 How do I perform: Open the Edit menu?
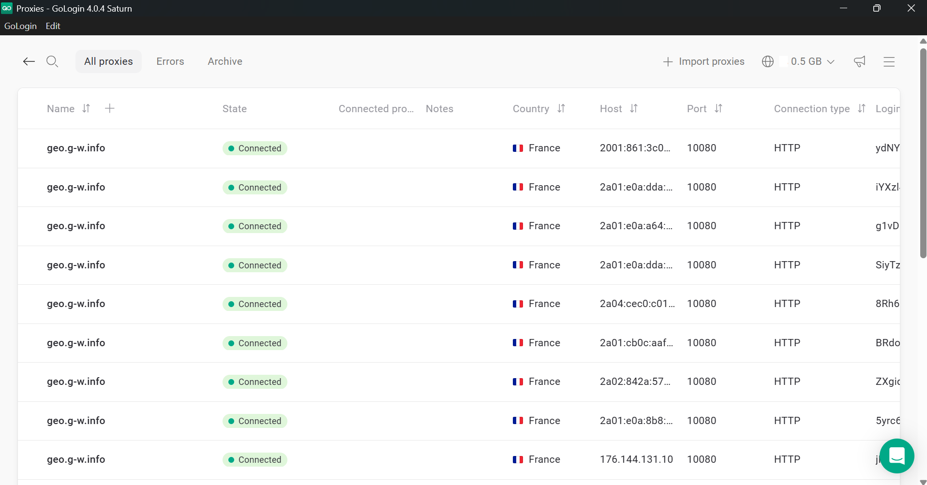click(52, 26)
